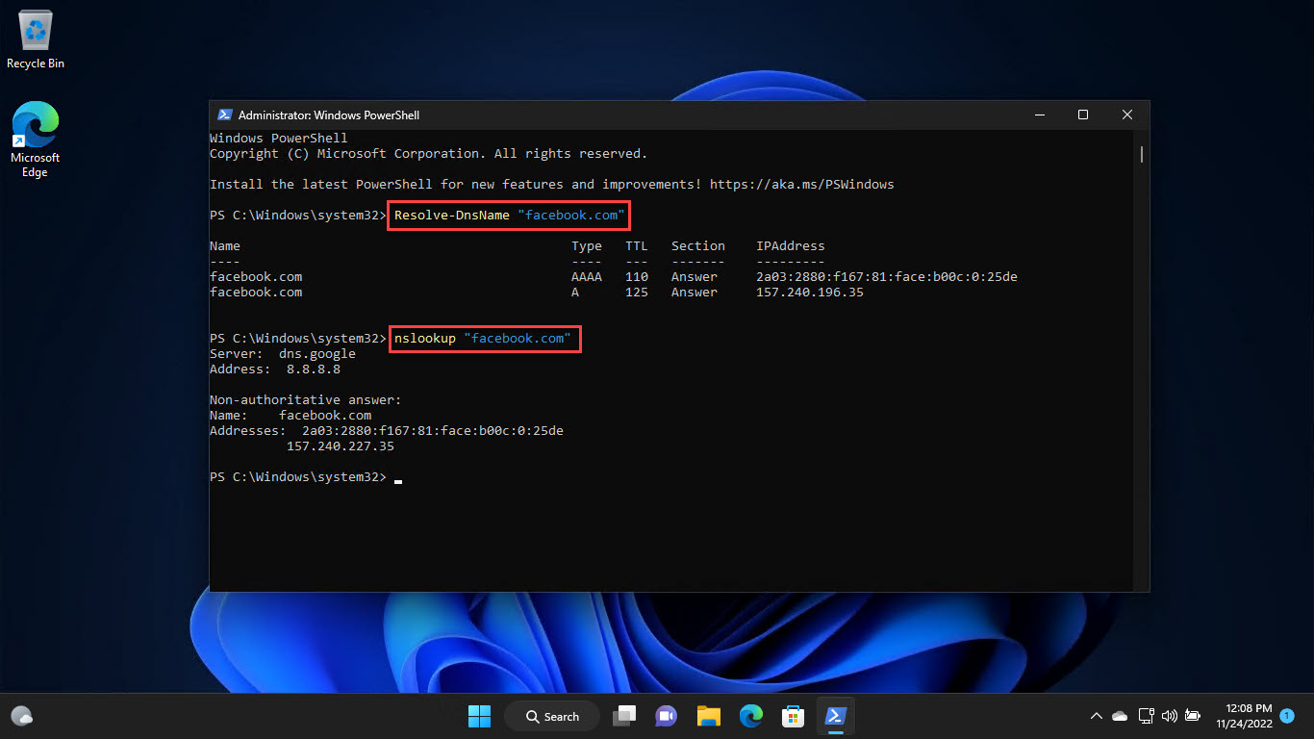Click the Non-authoritative answer line
Image resolution: width=1314 pixels, height=739 pixels.
[x=306, y=400]
